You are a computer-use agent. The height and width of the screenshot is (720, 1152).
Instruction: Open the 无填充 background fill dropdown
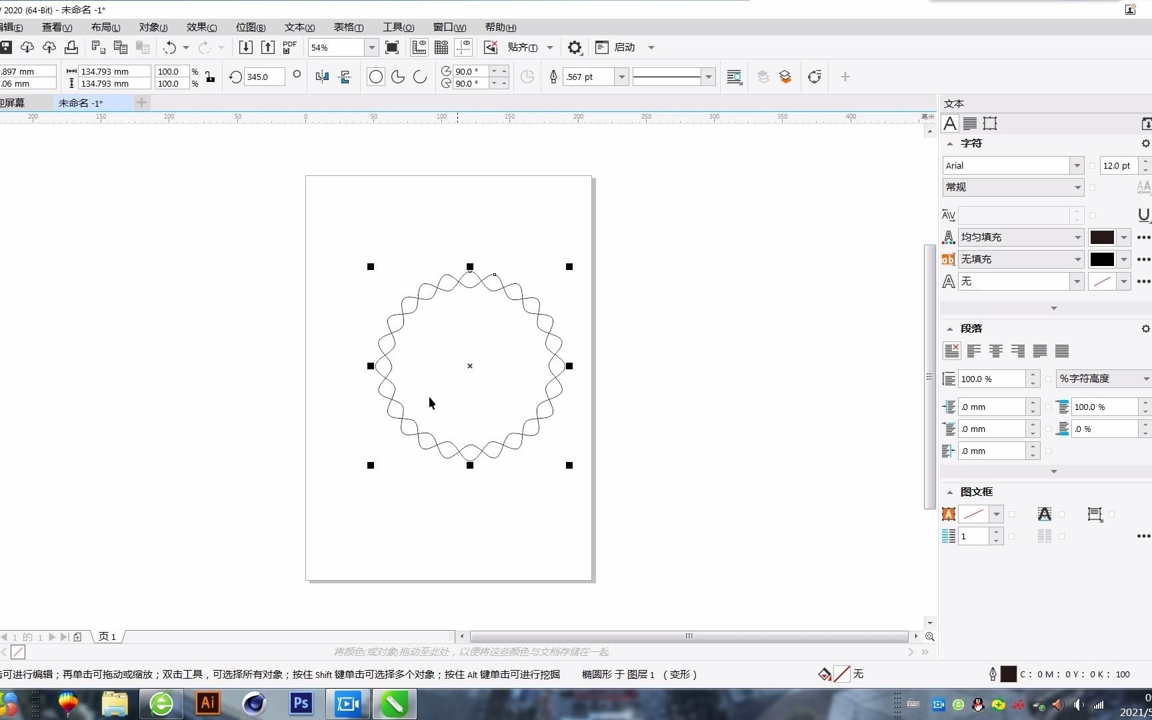click(1077, 259)
